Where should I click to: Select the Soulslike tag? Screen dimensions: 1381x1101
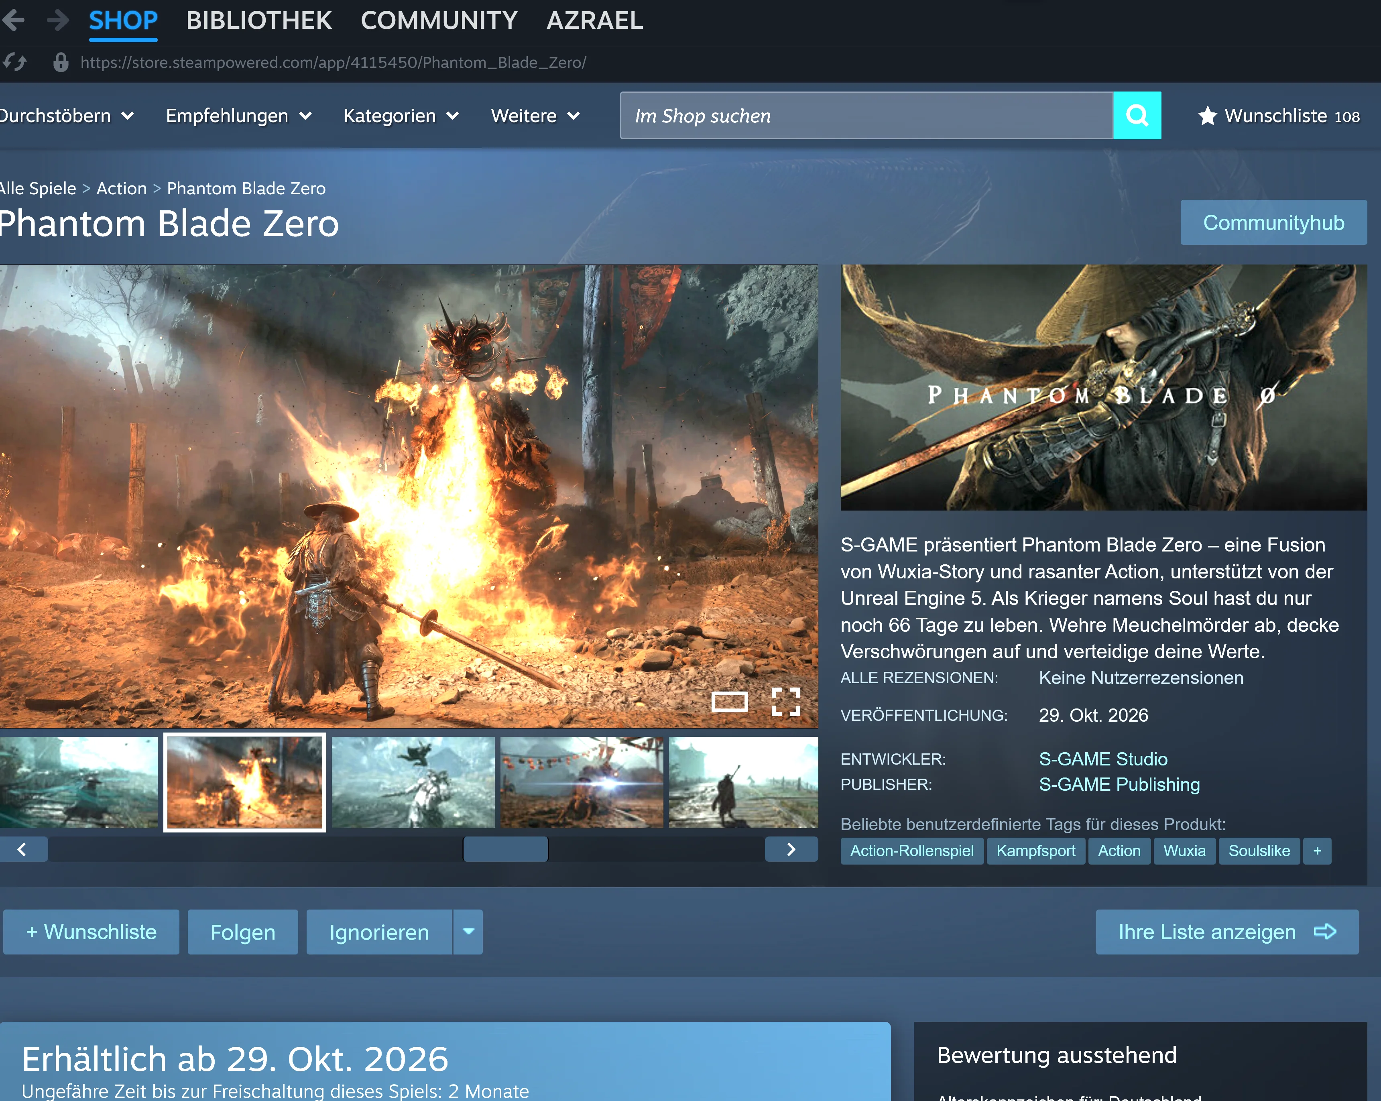coord(1259,851)
